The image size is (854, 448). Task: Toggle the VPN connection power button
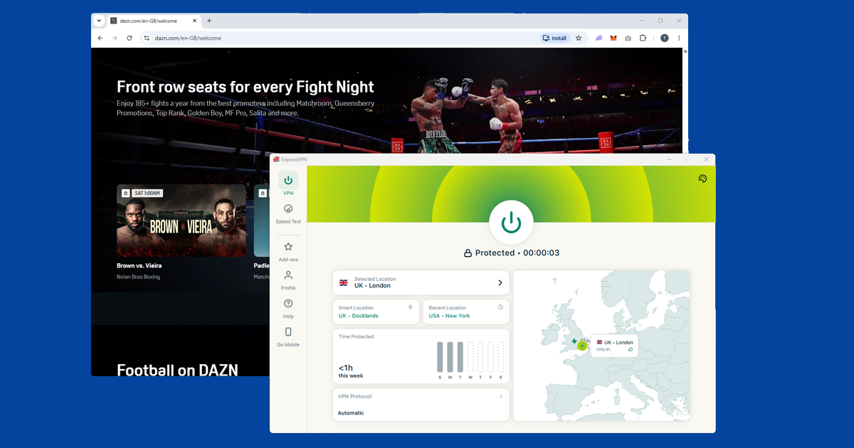(x=511, y=223)
